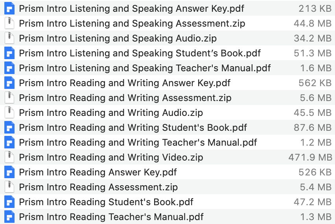Select Prism Intro Reading and Writing Student's Book.pdf

coord(133,128)
